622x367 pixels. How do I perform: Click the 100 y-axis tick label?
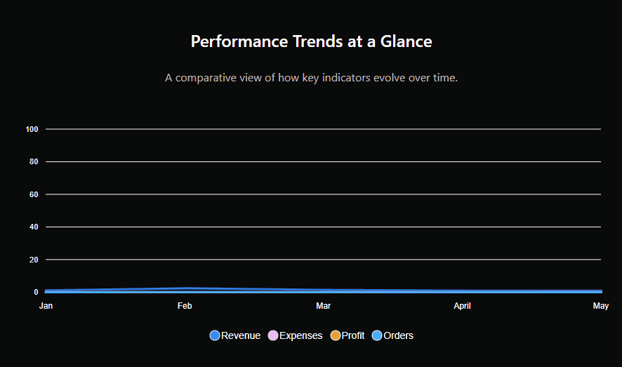coord(32,129)
